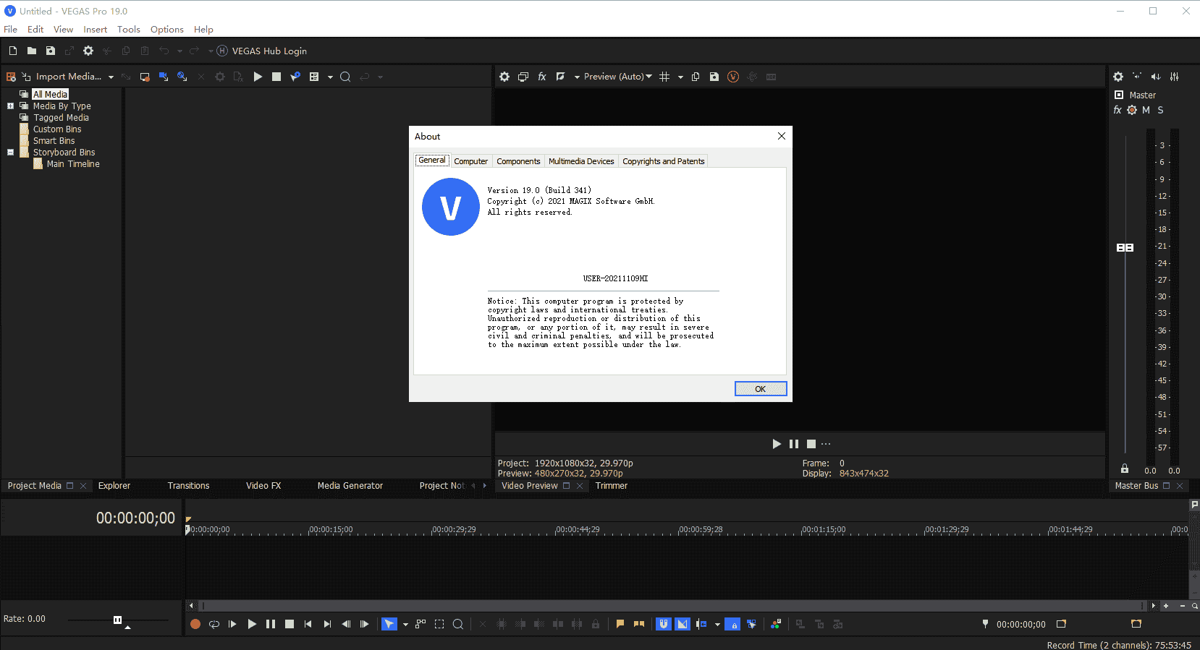The width and height of the screenshot is (1200, 650).
Task: Open the Tools menu
Action: [128, 30]
